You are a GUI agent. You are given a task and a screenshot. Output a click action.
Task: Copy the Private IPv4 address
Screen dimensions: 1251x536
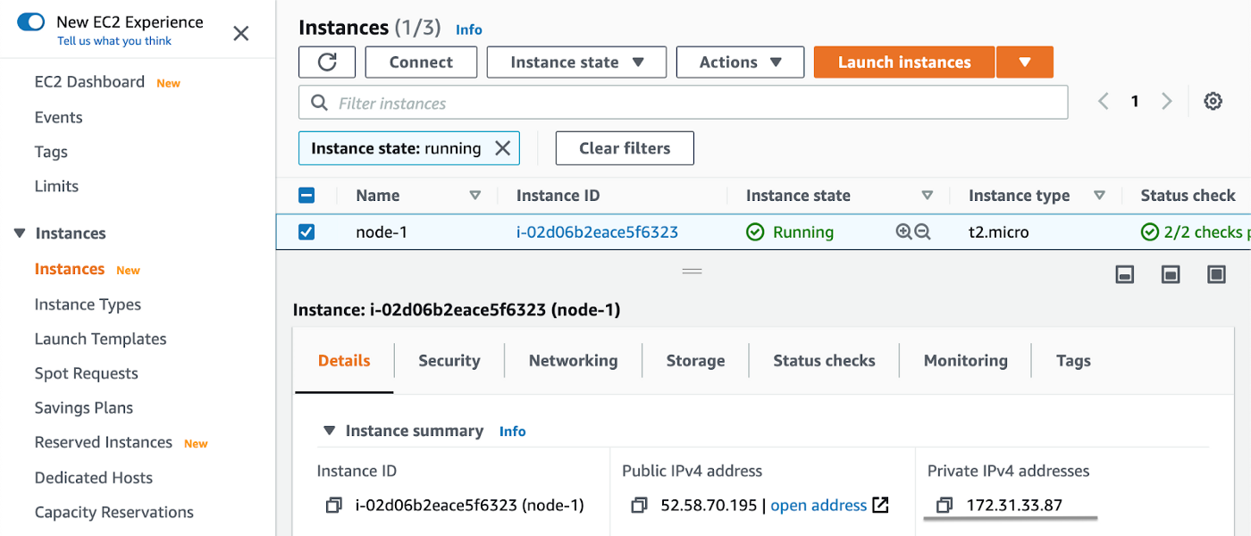(944, 506)
